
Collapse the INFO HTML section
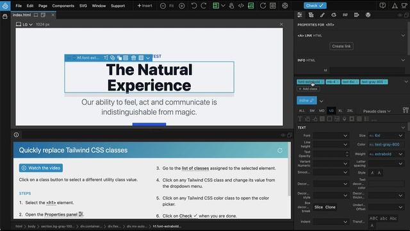click(403, 60)
